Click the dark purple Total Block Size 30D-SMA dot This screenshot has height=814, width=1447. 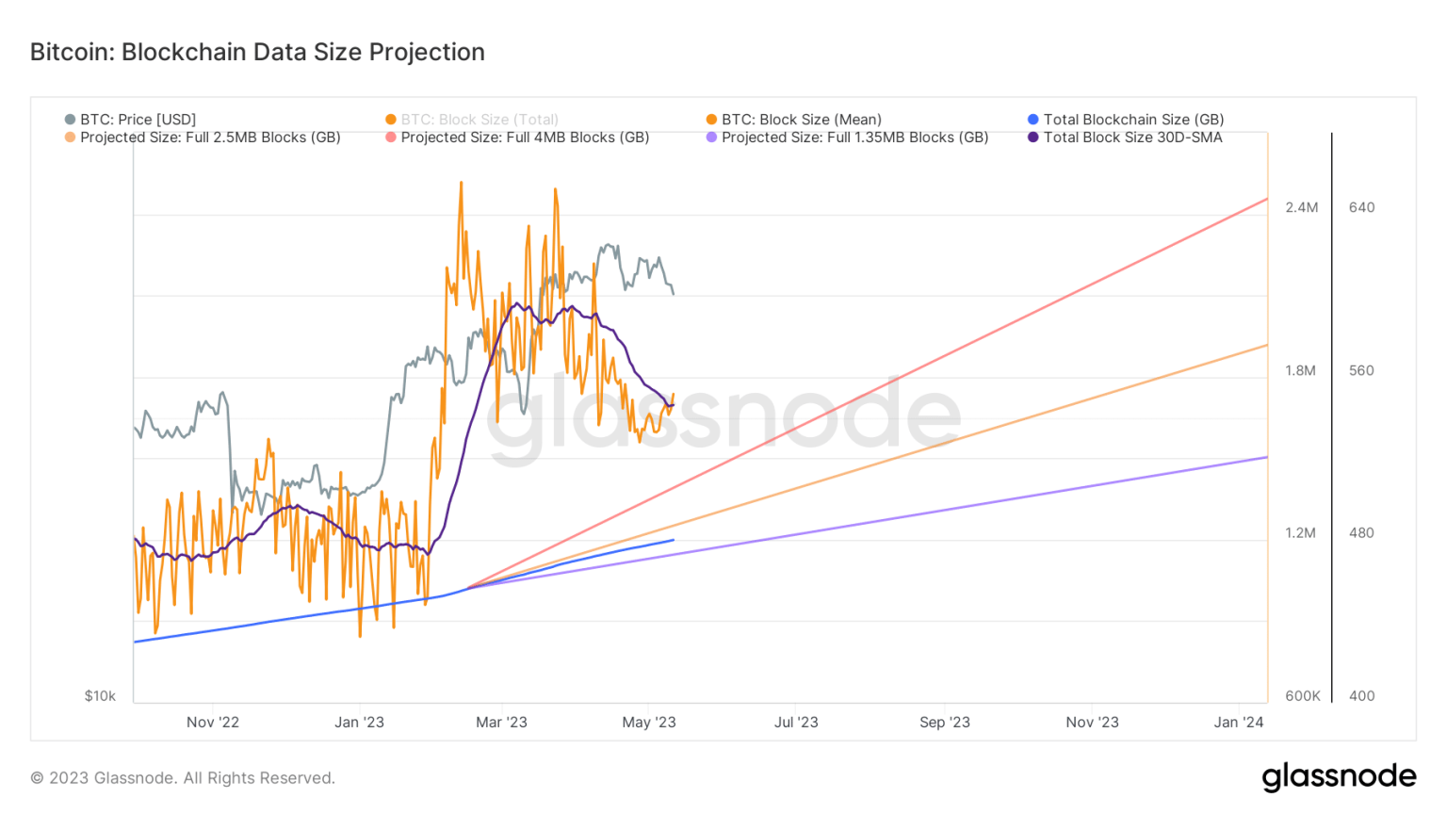click(1032, 138)
